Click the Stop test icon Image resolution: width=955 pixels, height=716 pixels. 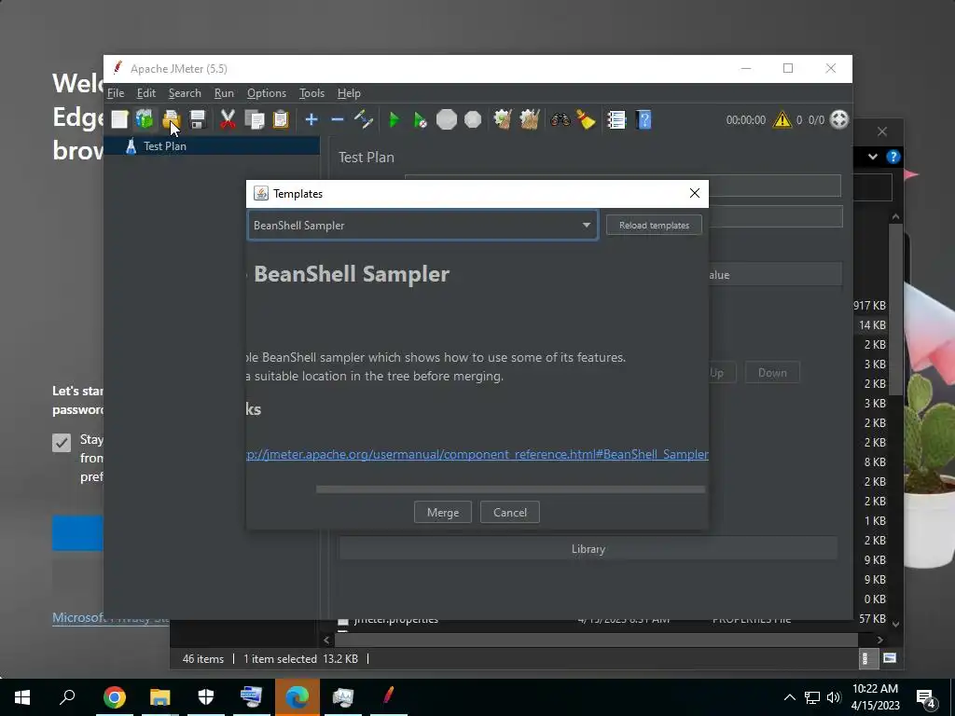(447, 119)
